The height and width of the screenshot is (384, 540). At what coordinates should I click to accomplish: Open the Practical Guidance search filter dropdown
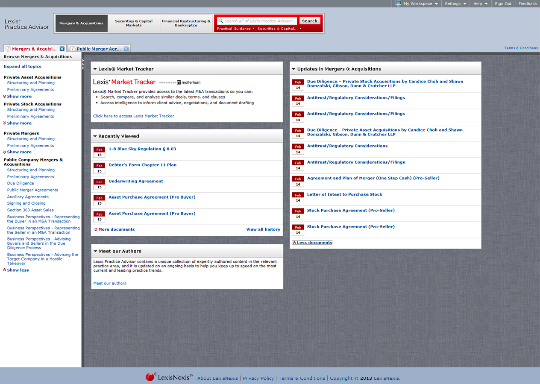click(235, 29)
